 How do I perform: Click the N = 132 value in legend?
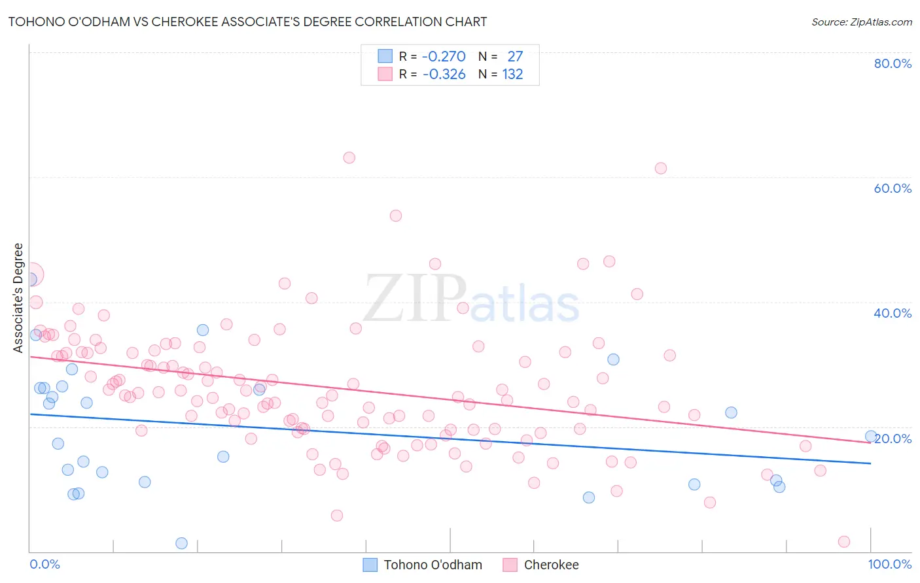[x=501, y=74]
